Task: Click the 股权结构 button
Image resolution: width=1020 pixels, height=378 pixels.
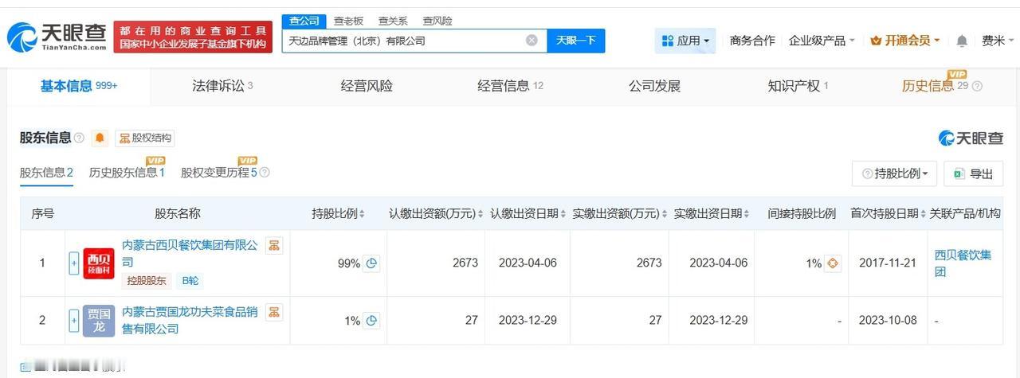Action: pyautogui.click(x=145, y=138)
